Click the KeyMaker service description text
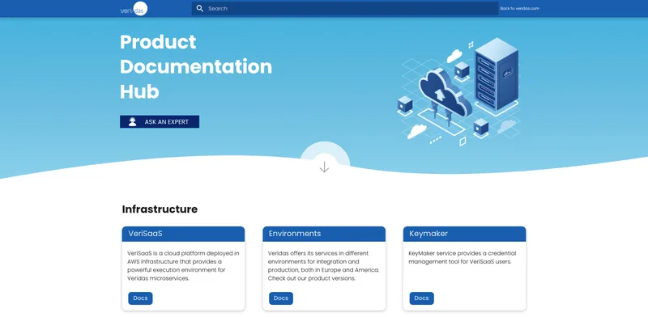This screenshot has width=648, height=317. coord(462,257)
